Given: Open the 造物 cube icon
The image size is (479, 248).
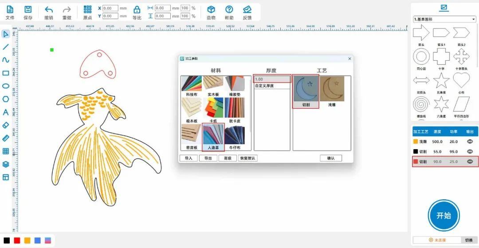Looking at the screenshot, I should [x=211, y=10].
